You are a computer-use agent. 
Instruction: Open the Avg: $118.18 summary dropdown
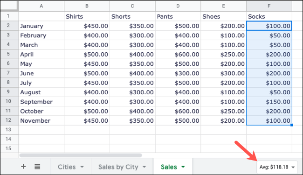277,167
